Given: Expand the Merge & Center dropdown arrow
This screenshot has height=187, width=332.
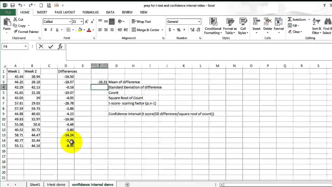Looking at the screenshot, I should click(162, 30).
